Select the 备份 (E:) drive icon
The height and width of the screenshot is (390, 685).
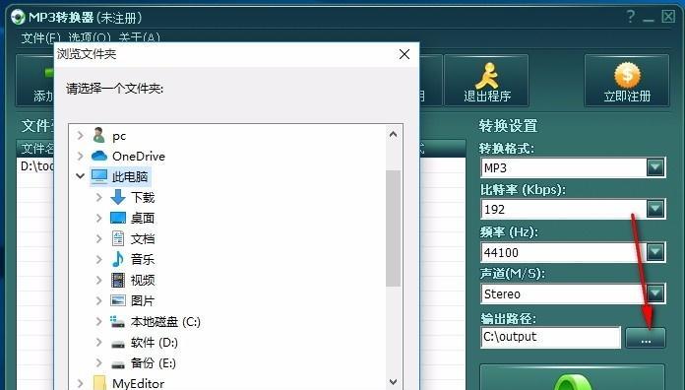[118, 364]
